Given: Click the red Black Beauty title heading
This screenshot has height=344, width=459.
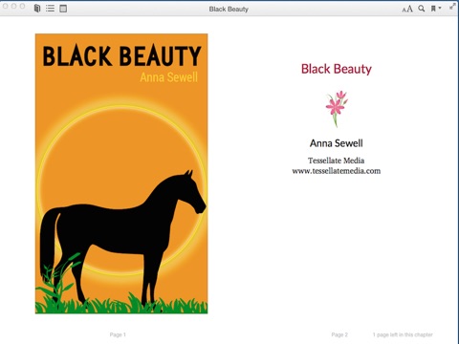Looking at the screenshot, I should pos(337,69).
